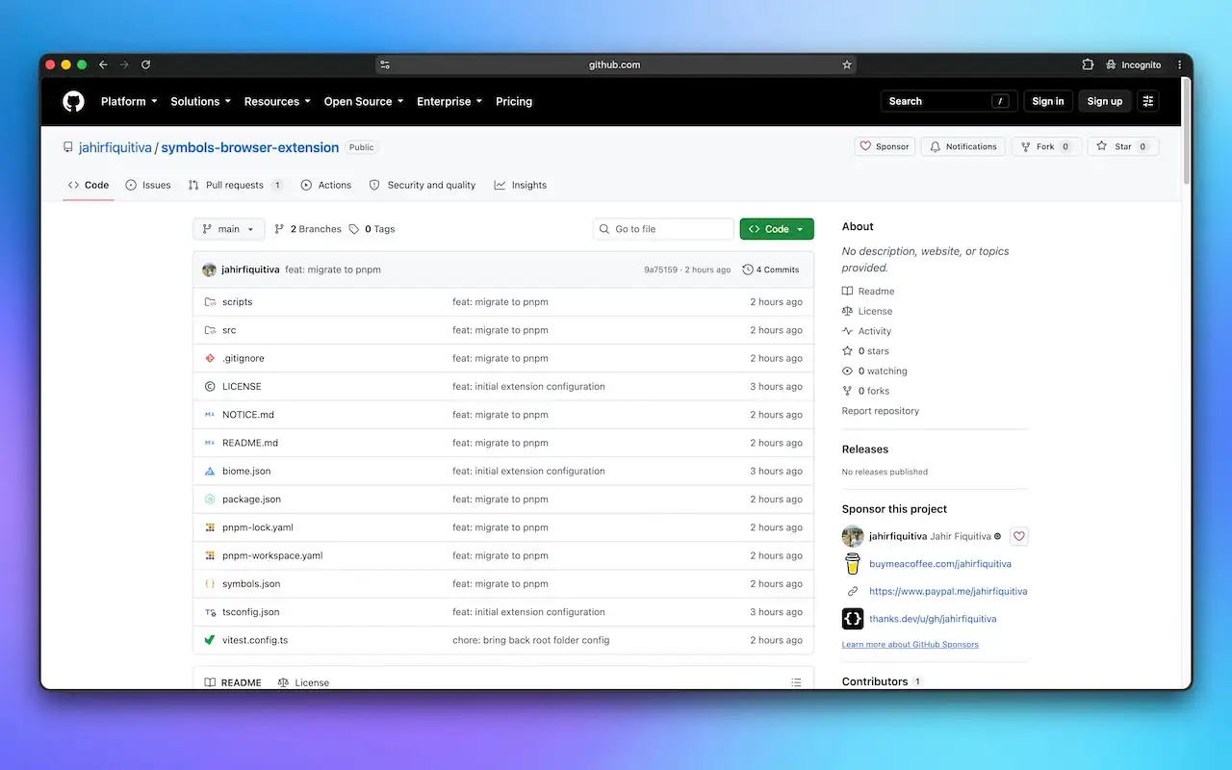Reload the page with refresh icon
Screen dimensions: 1232x770
point(146,65)
